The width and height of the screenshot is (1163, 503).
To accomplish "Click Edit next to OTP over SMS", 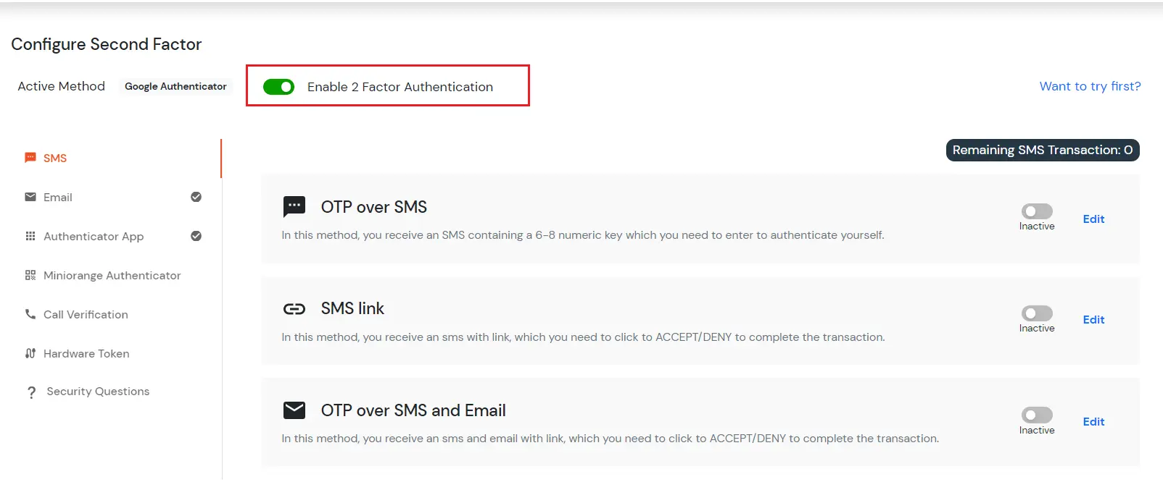I will 1093,219.
